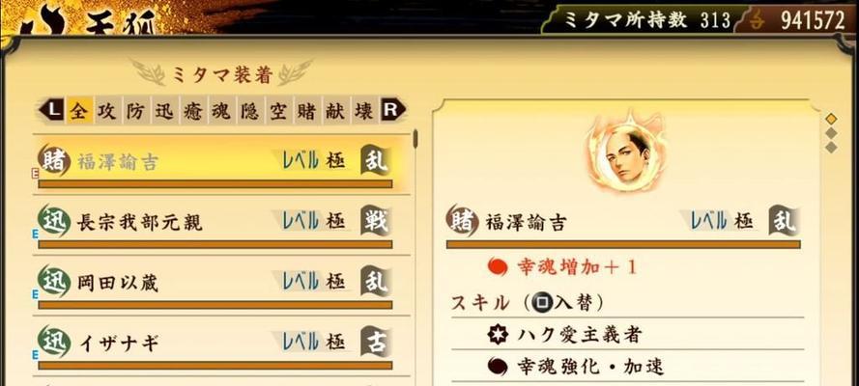
Task: Select the 全 filter tab
Action: 79,110
